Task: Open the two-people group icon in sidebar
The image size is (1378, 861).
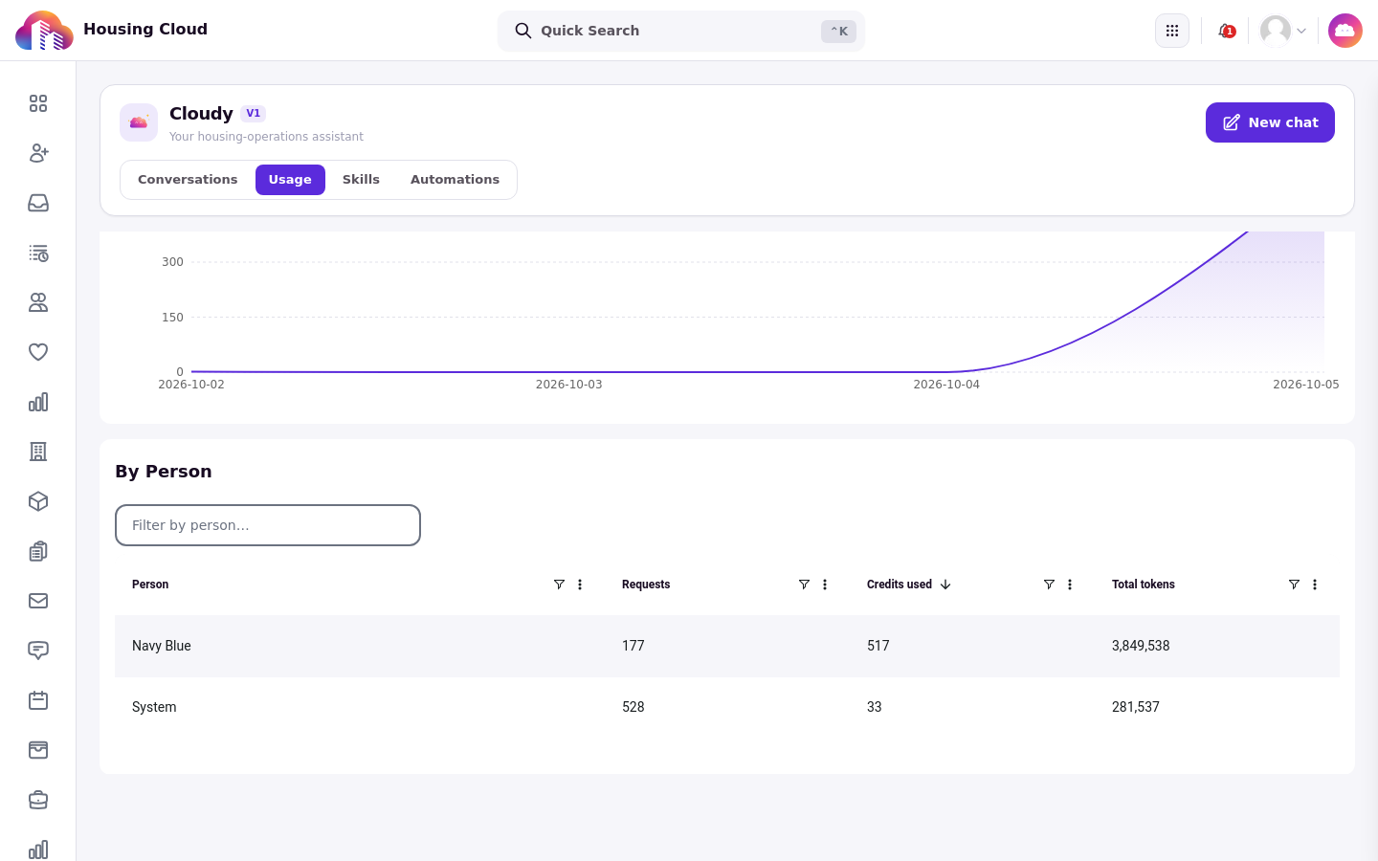Action: click(38, 302)
